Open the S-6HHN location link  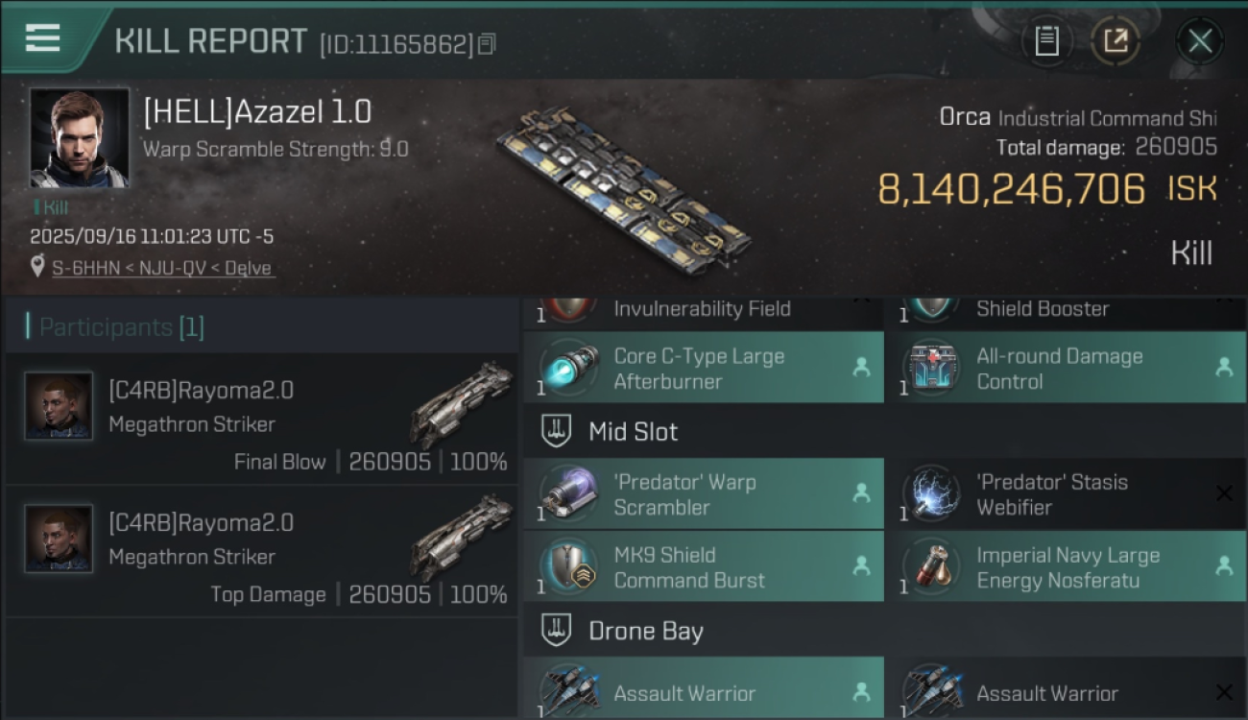click(163, 268)
